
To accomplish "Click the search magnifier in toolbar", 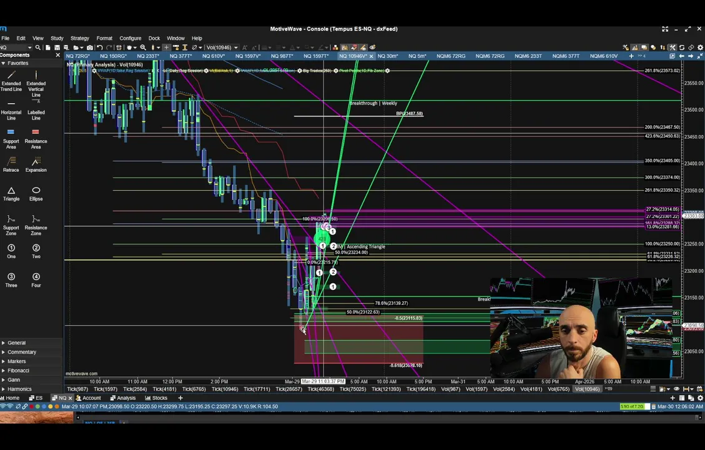I will [x=37, y=47].
